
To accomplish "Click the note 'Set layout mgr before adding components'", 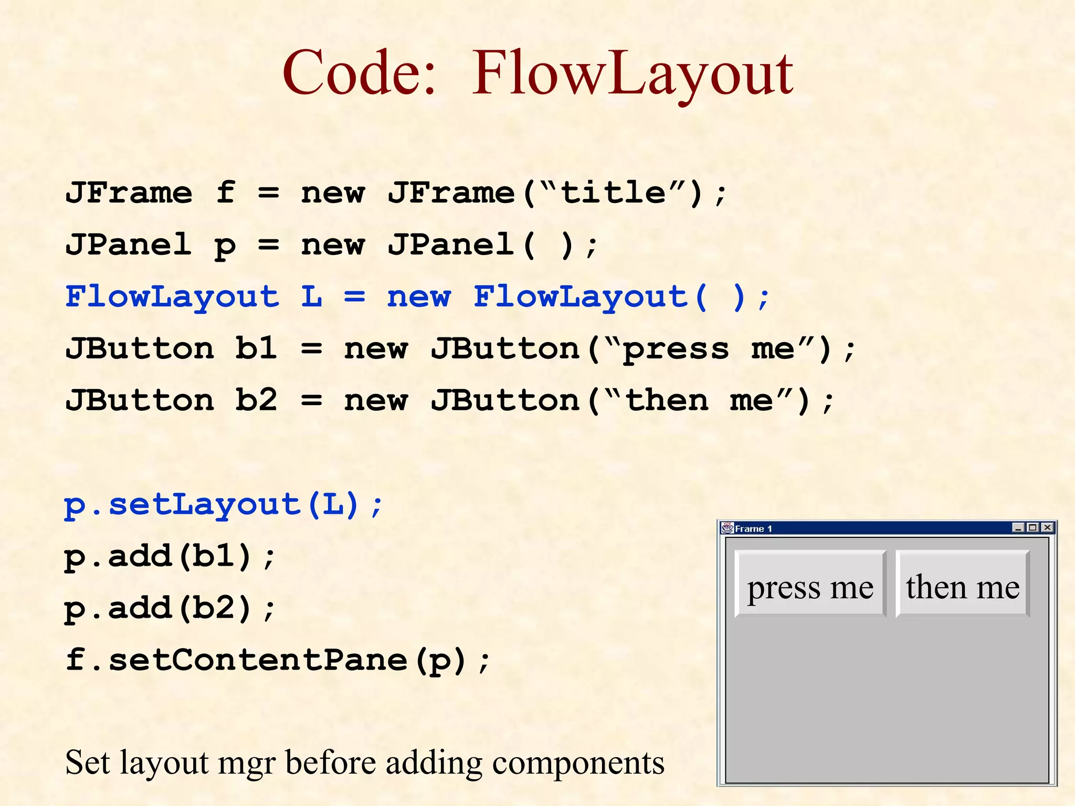I will click(x=365, y=763).
